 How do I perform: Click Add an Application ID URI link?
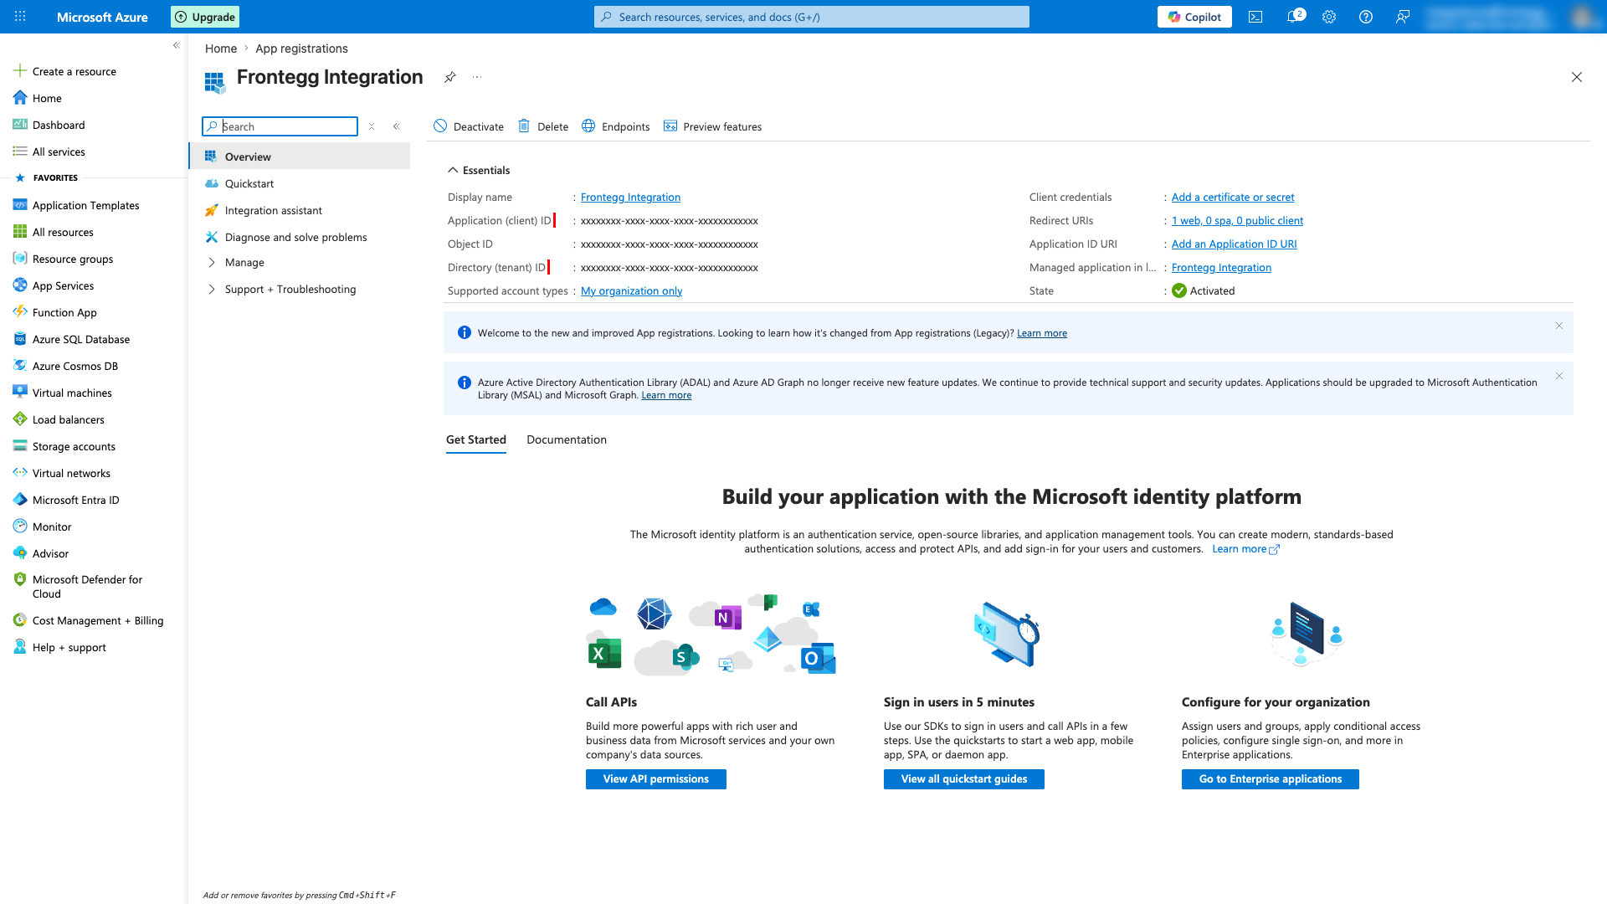[1235, 244]
